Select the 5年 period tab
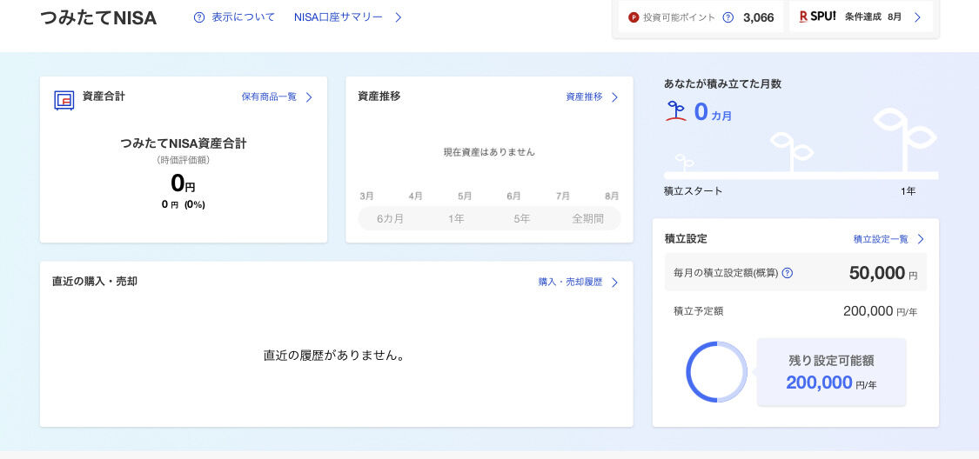Viewport: 979px width, 459px height. pos(522,219)
